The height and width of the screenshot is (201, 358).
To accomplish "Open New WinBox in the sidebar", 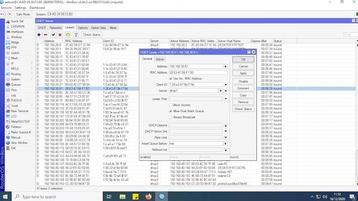I will tap(19, 143).
